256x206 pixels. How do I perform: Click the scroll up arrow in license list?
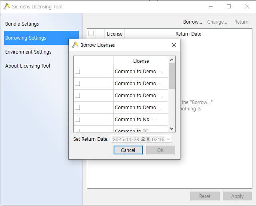[x=172, y=60]
